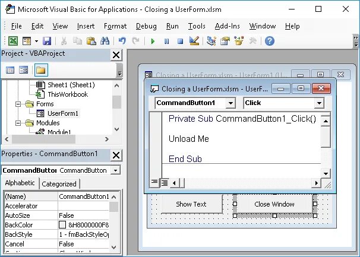Screen dimensions: 360x257
Task: Click the Paste clipboard icon
Action: coord(91,42)
